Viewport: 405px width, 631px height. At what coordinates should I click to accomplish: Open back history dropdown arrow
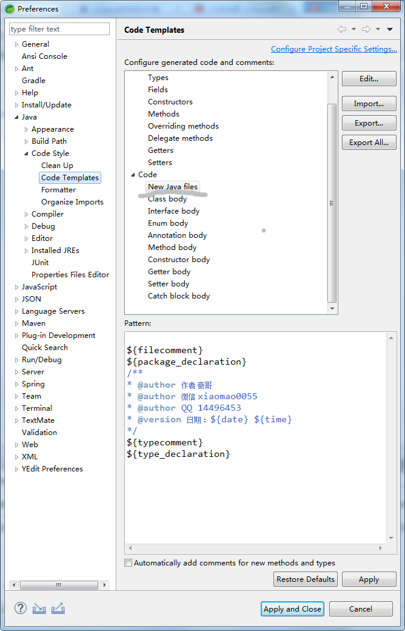pos(353,29)
